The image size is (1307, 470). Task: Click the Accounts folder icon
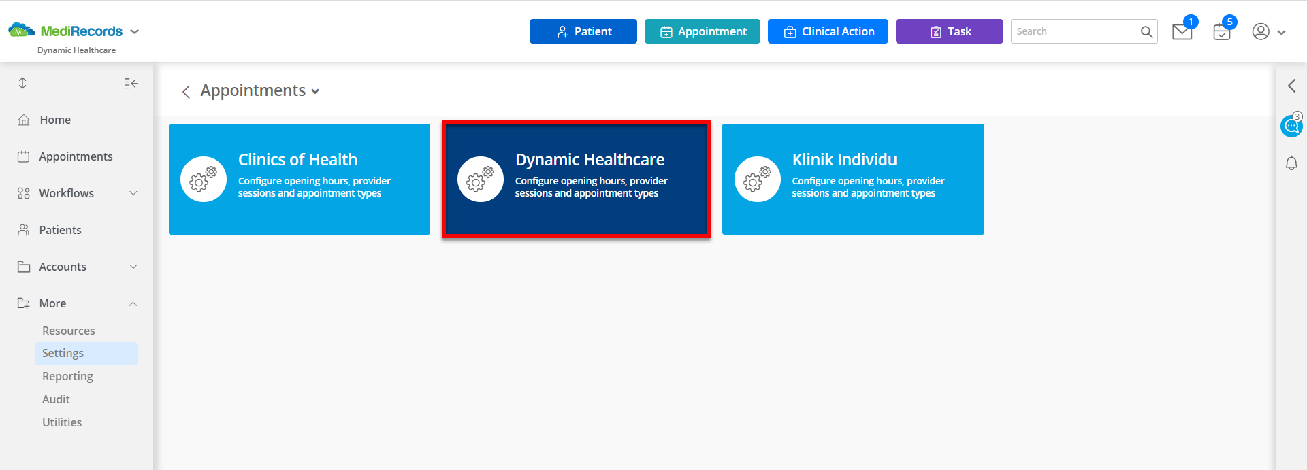click(x=24, y=267)
